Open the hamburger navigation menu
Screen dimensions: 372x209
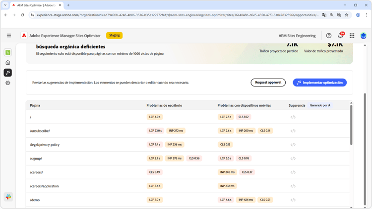click(9, 36)
